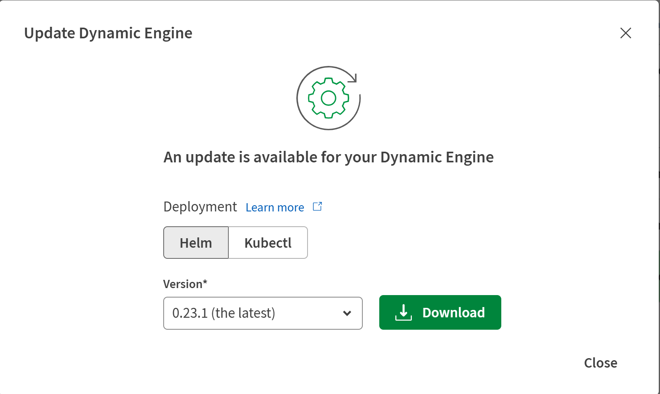The image size is (660, 394).
Task: Click the "0.23.1 (the latest)" version value
Action: (223, 313)
